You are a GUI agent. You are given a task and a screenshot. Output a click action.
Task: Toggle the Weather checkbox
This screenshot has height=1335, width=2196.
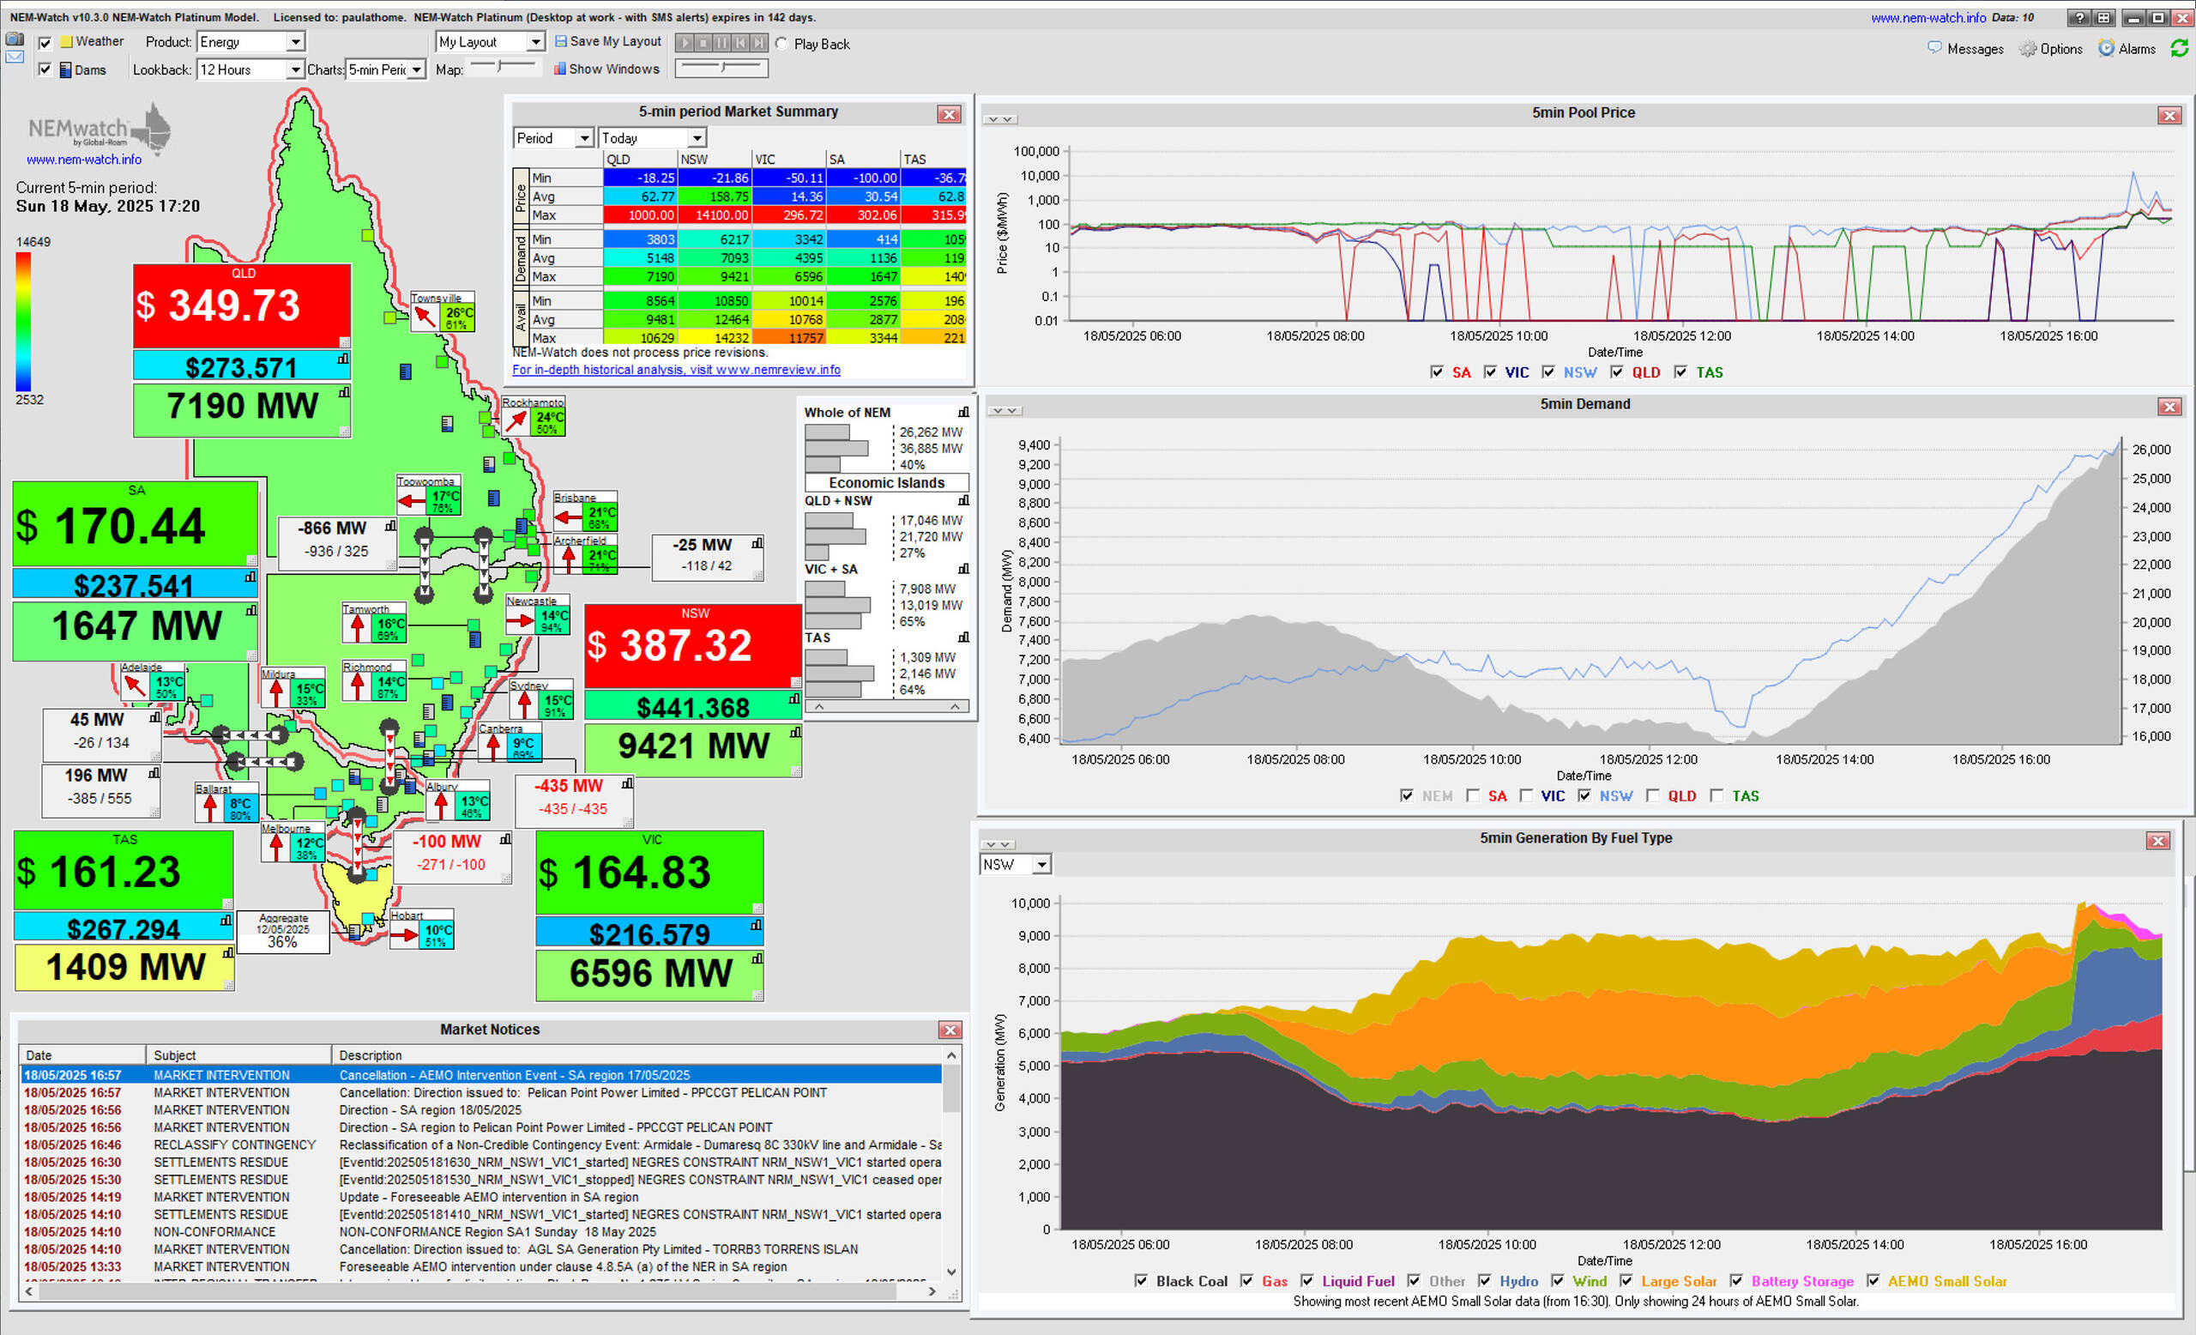45,42
